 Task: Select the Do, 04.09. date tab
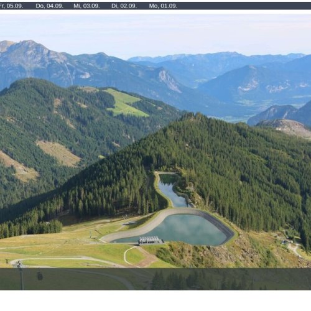(49, 6)
